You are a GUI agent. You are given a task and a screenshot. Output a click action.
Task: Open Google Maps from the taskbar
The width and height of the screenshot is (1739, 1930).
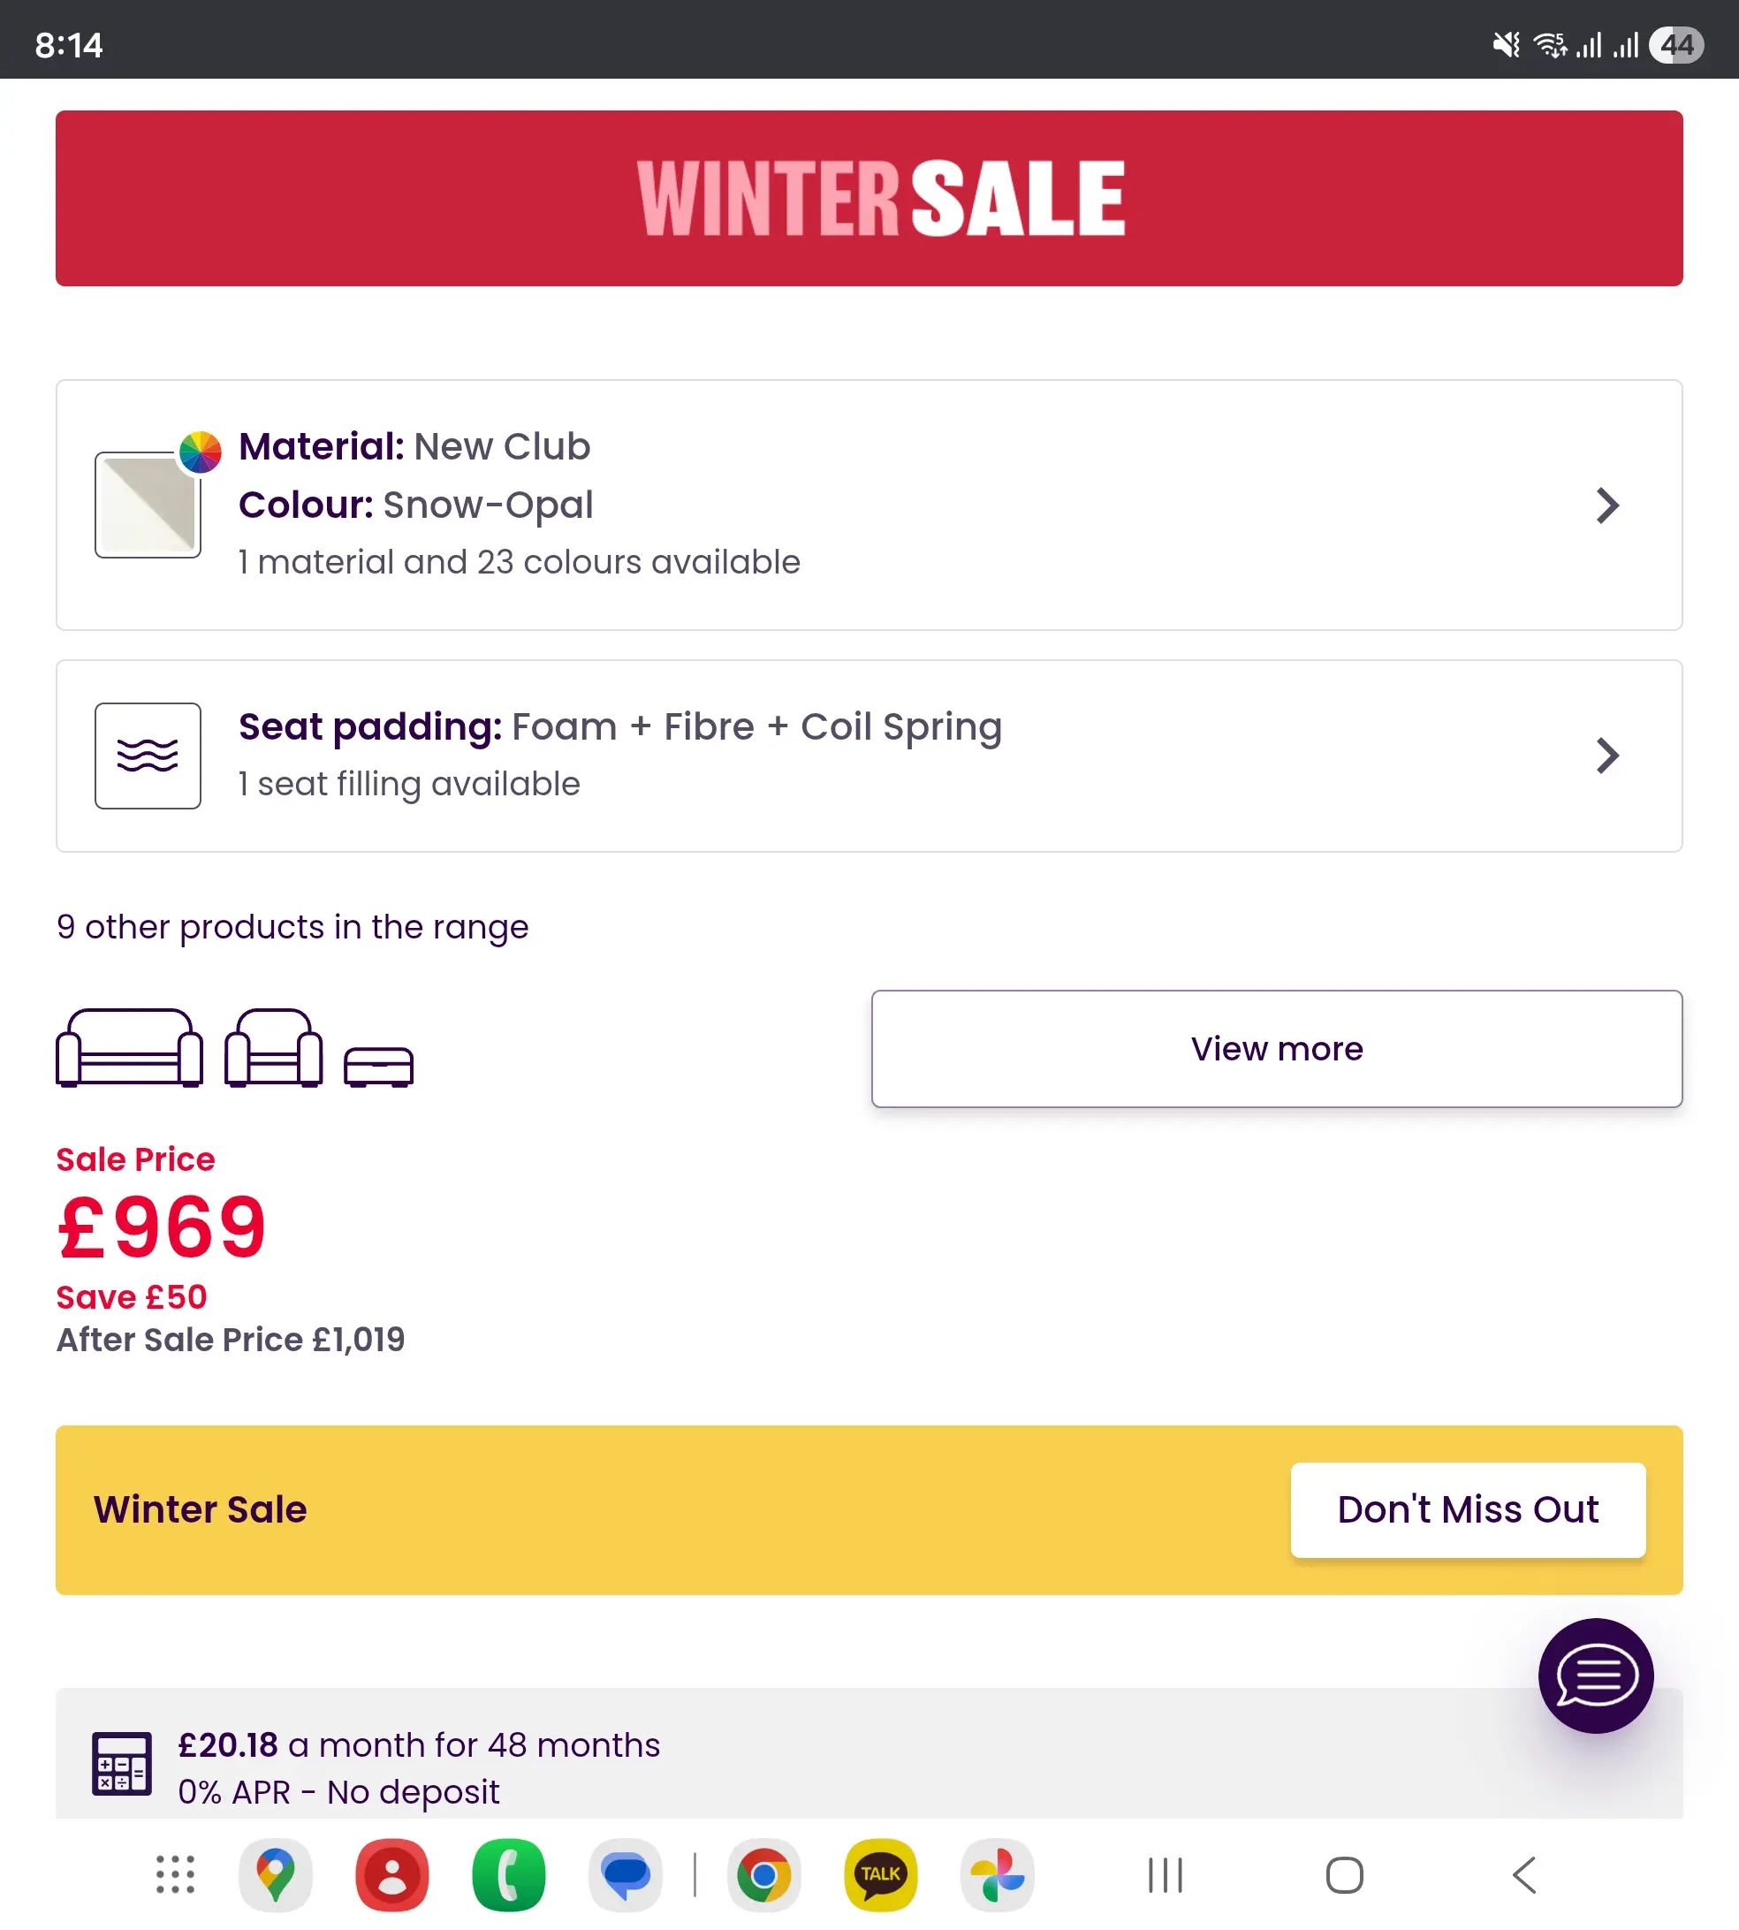pos(275,1874)
